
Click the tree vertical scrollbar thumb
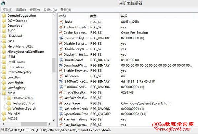[x=54, y=65]
